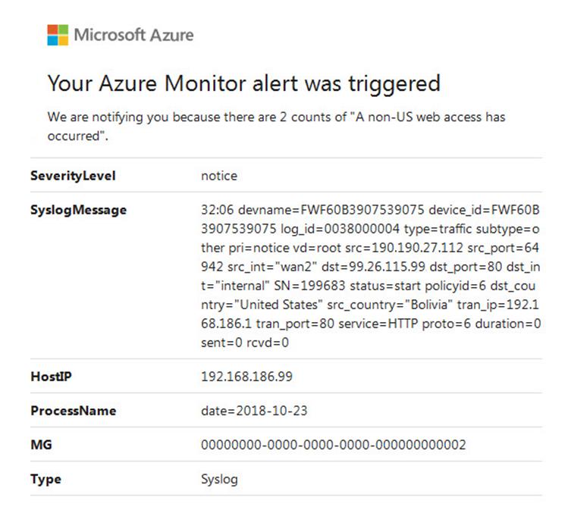Select the MG row label

(x=39, y=444)
